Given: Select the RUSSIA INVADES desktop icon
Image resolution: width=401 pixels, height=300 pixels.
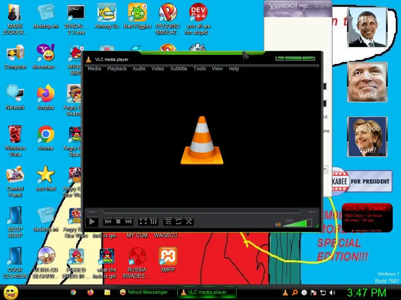Looking at the screenshot, I should 137,263.
